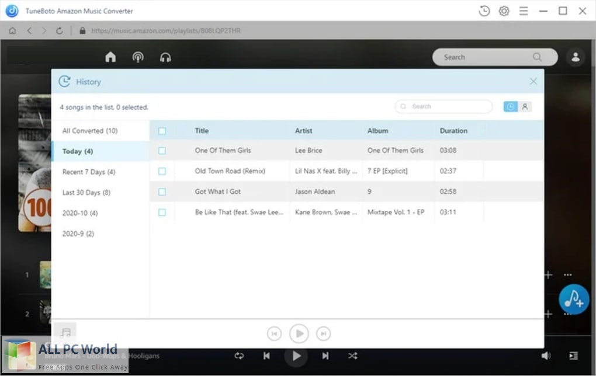Open the user account profile icon

coord(576,57)
